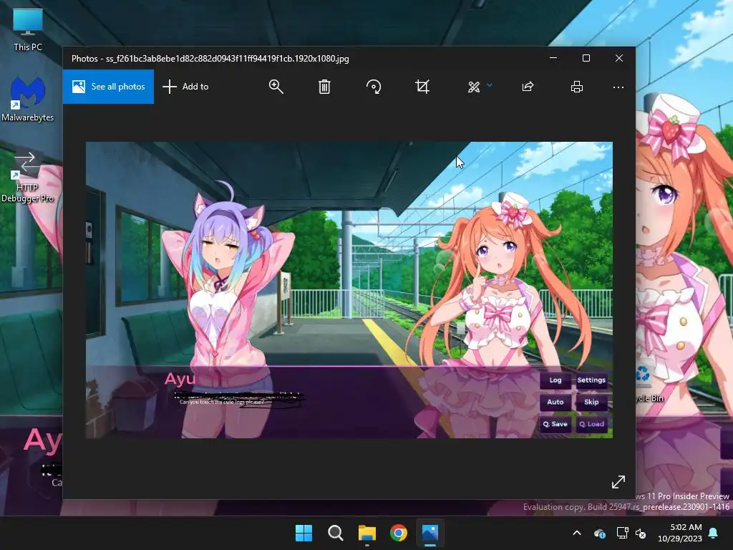The width and height of the screenshot is (733, 550).
Task: Click the Edit & Create scissors icon
Action: point(474,87)
